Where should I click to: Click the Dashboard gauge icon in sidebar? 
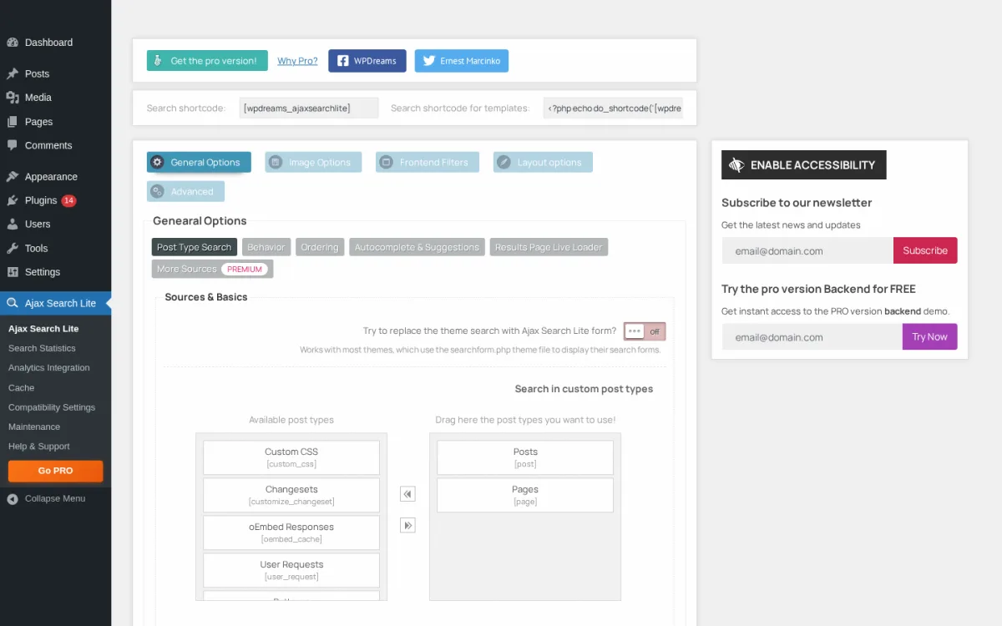pos(13,43)
